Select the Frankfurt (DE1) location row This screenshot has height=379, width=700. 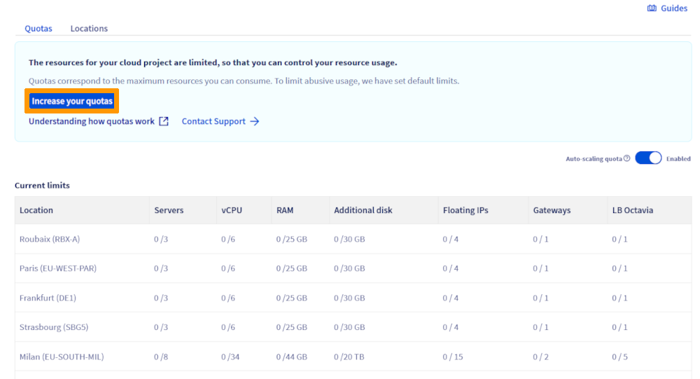tap(48, 298)
